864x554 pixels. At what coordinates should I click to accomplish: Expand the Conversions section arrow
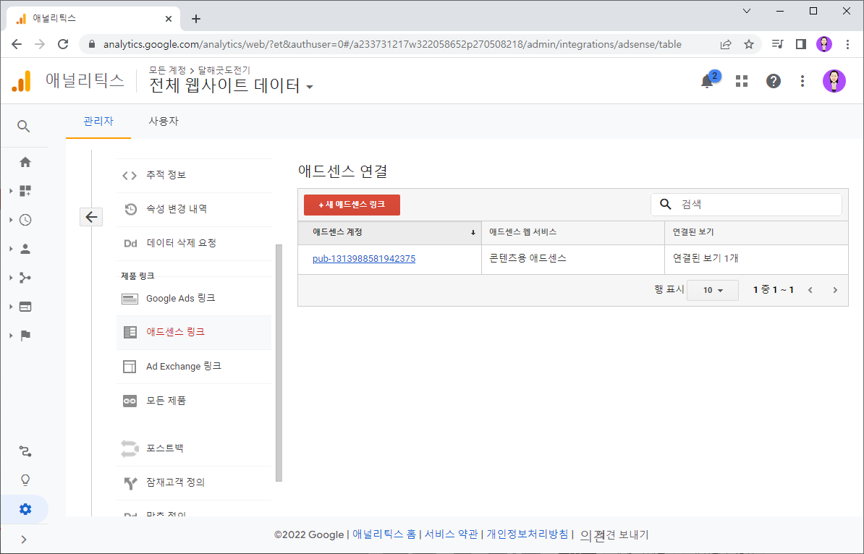(x=11, y=336)
